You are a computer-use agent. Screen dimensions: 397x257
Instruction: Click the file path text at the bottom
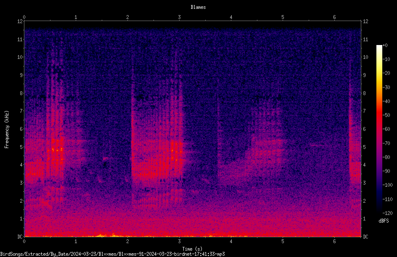tap(112, 254)
